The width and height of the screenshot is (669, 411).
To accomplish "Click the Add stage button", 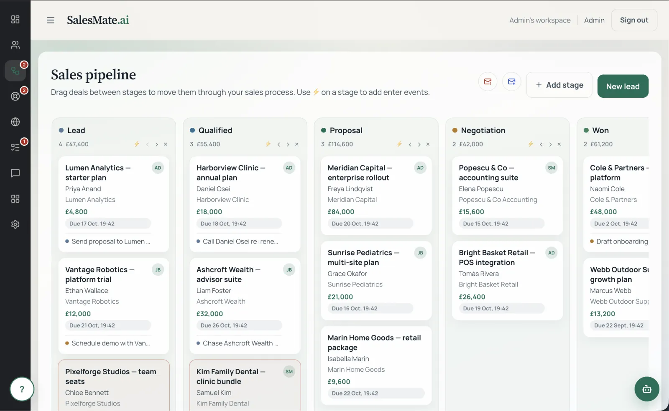I will 559,85.
